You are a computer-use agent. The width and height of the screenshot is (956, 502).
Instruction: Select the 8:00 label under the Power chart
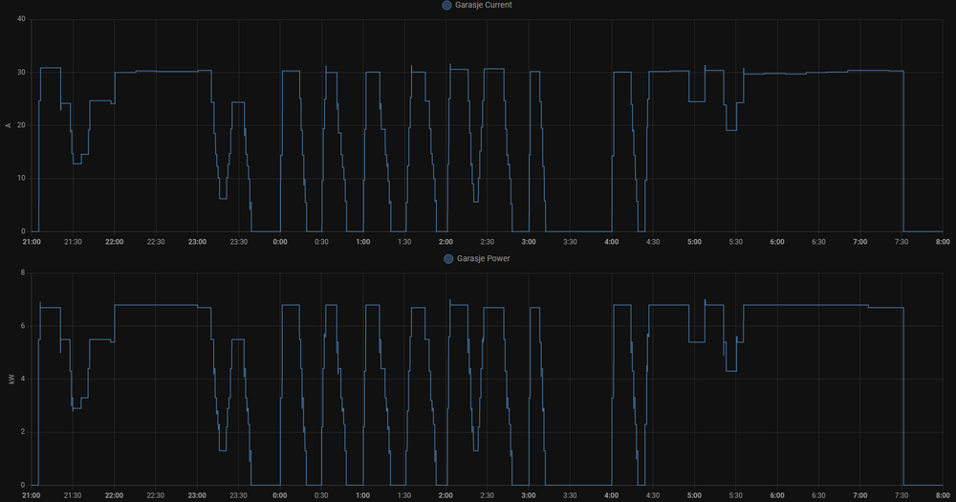click(943, 495)
